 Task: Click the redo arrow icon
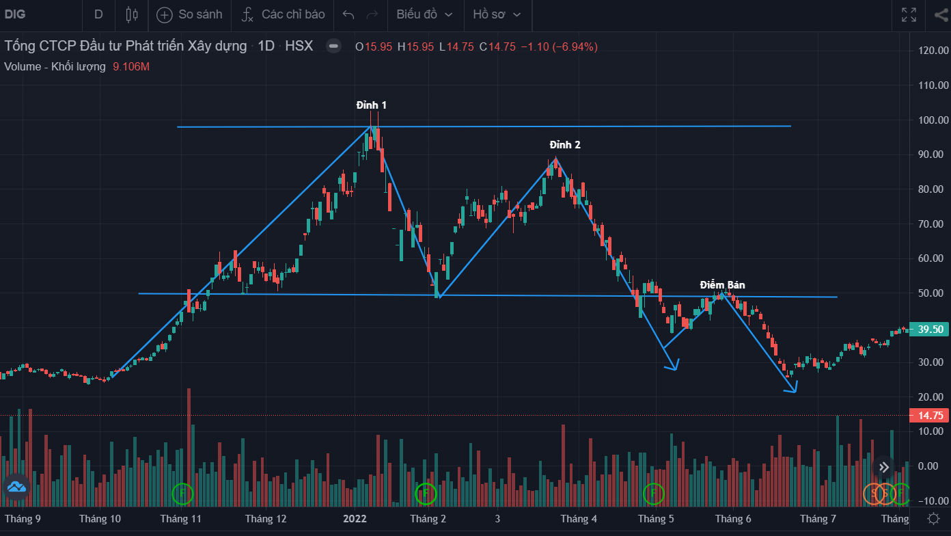coord(372,14)
